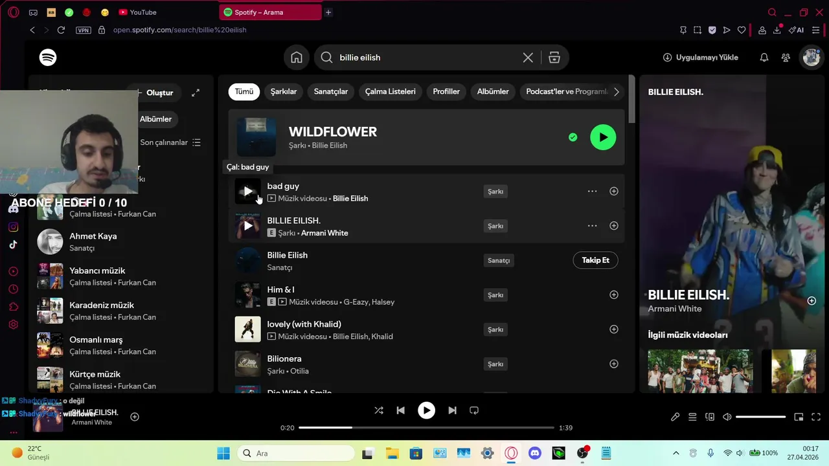Clear the search text with X
The height and width of the screenshot is (466, 829).
[x=528, y=58]
